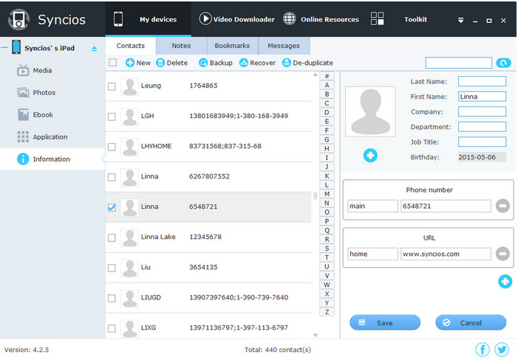Image resolution: width=518 pixels, height=360 pixels.
Task: Remove the home URL entry
Action: click(x=502, y=254)
